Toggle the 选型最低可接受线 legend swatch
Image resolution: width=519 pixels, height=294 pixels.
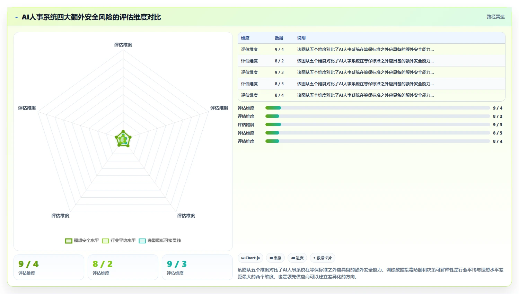[142, 241]
